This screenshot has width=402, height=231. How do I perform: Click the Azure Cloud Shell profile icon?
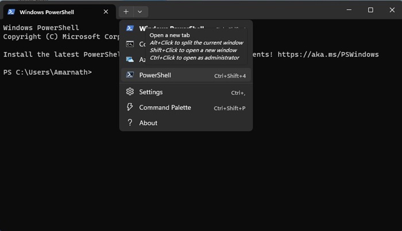(x=130, y=60)
